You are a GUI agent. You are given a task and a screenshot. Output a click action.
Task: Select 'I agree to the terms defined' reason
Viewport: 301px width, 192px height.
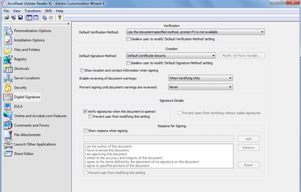[142, 162]
